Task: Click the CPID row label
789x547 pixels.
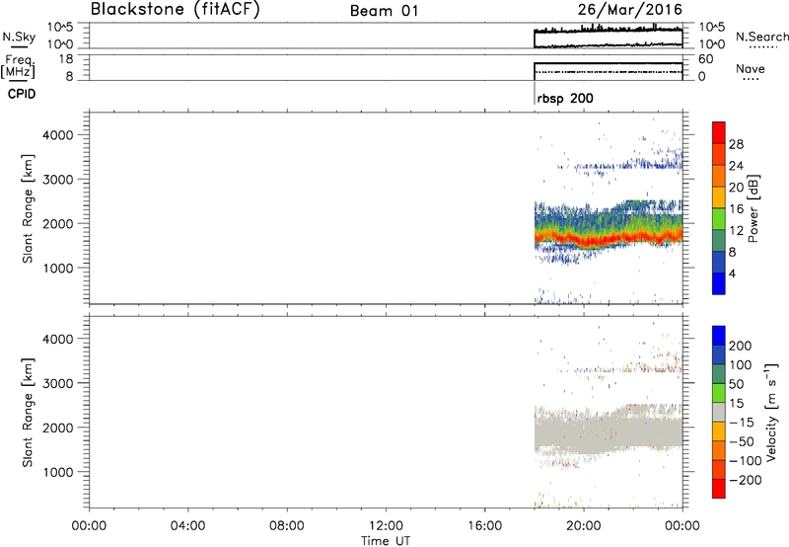Action: click(x=22, y=94)
